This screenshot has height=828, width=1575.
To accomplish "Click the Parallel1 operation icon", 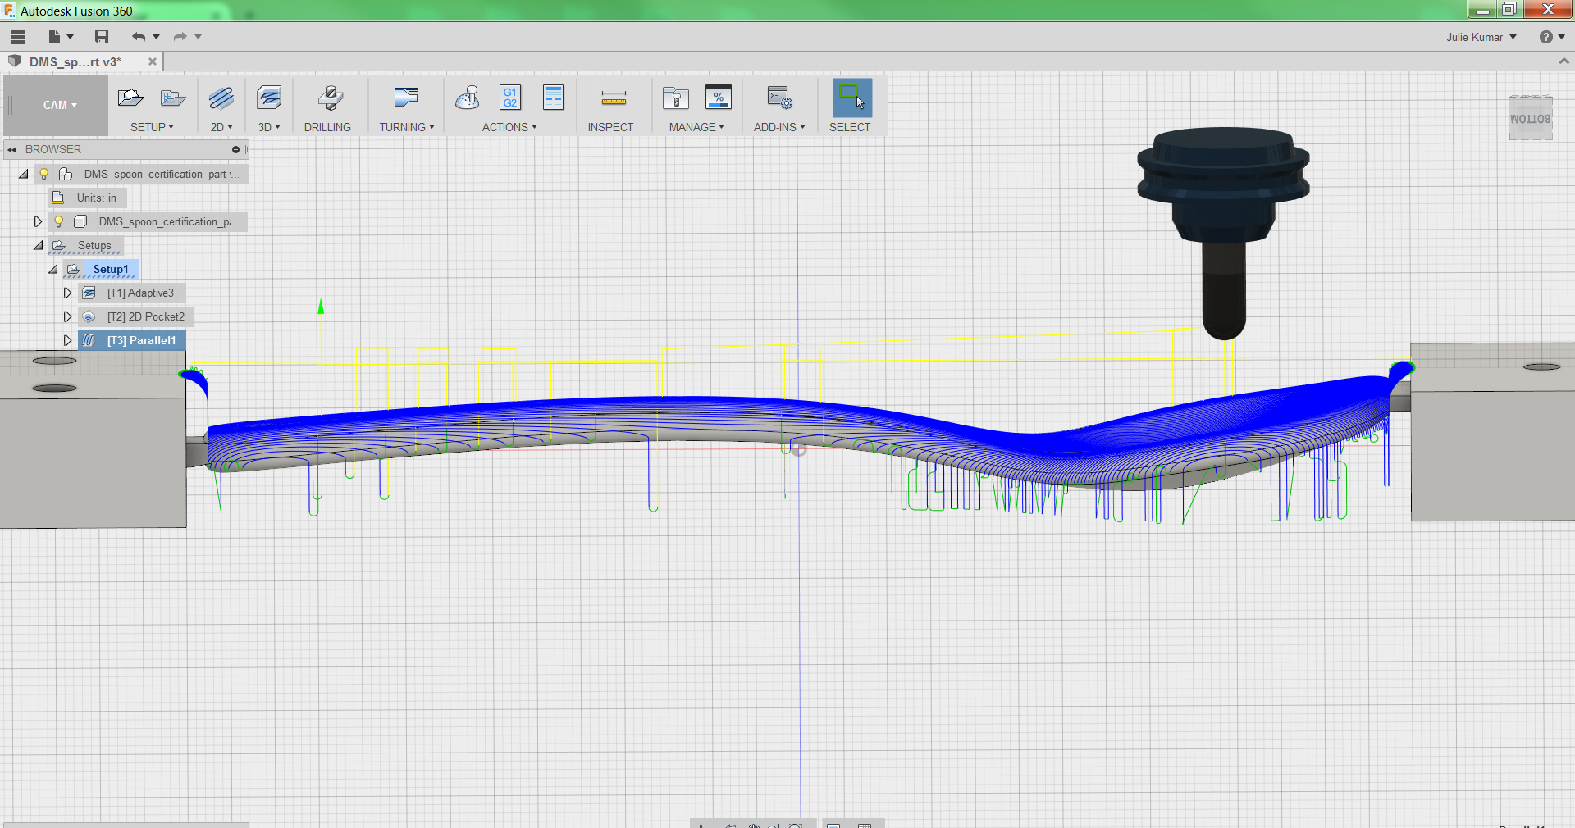I will tap(89, 340).
